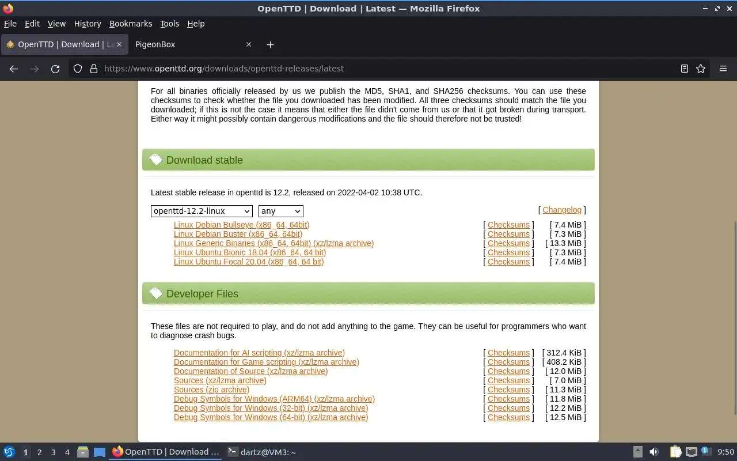The image size is (737, 461).
Task: Select the OpenTTD Download tab
Action: click(x=63, y=44)
